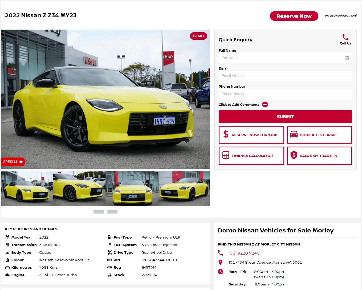This screenshot has height=290, width=362.
Task: Click the Stock value '2755894'
Action: click(149, 275)
